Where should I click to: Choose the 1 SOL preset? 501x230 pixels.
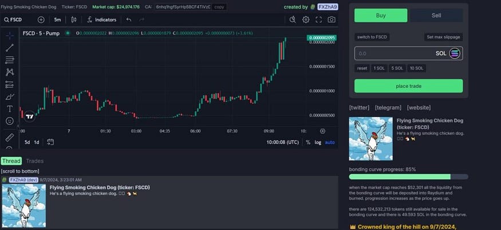tap(379, 68)
